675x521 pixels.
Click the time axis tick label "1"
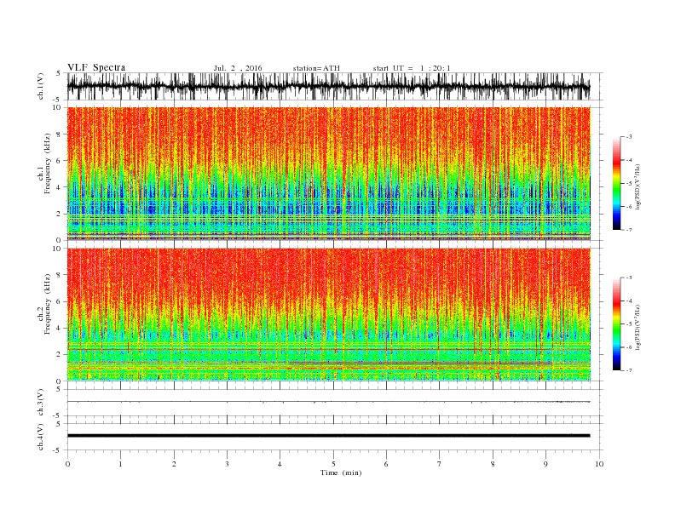(120, 464)
